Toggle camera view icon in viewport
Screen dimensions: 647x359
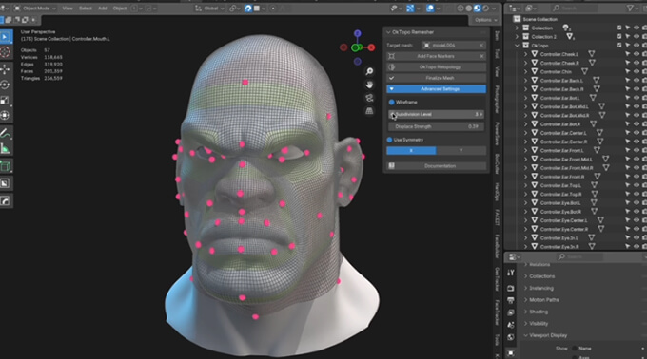pos(369,98)
